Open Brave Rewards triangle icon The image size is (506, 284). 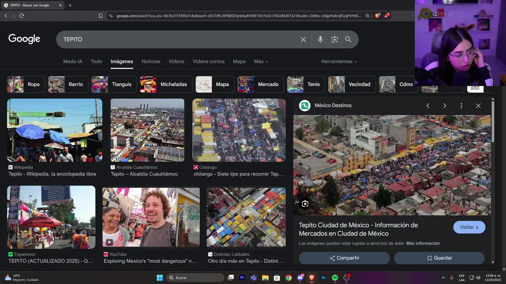tap(386, 16)
